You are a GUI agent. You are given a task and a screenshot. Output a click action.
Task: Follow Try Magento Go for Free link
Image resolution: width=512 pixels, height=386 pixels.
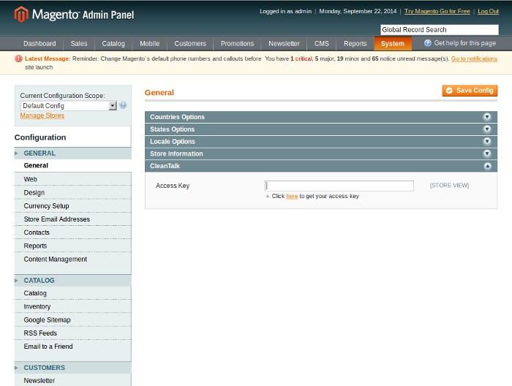(x=437, y=11)
